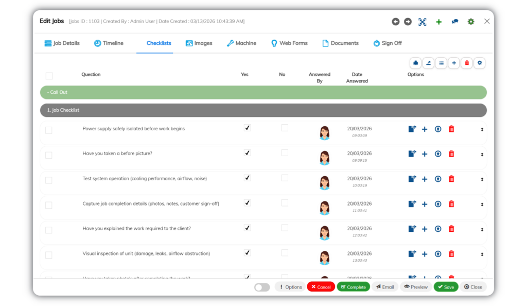Open reorder handle for Have you explained the work row
Image resolution: width=527 pixels, height=306 pixels.
(482, 230)
